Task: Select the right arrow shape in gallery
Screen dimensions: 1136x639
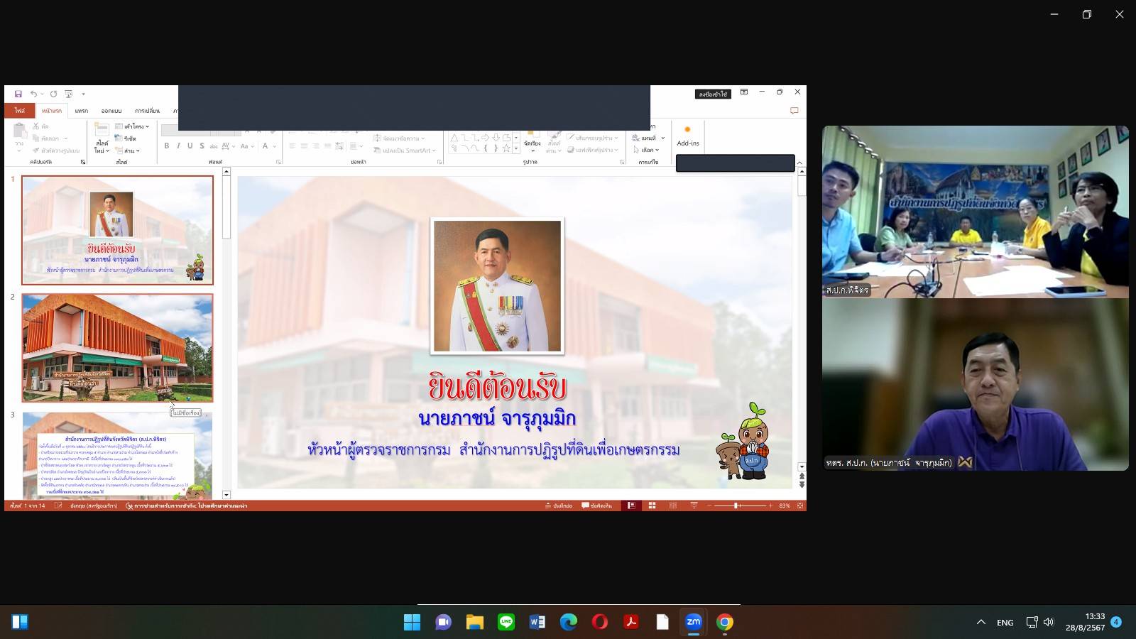Action: point(485,138)
